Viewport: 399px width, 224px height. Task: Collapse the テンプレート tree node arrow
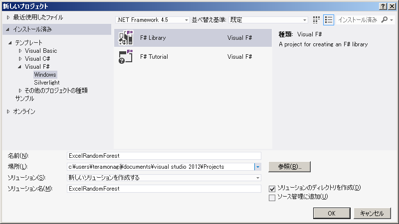point(10,43)
